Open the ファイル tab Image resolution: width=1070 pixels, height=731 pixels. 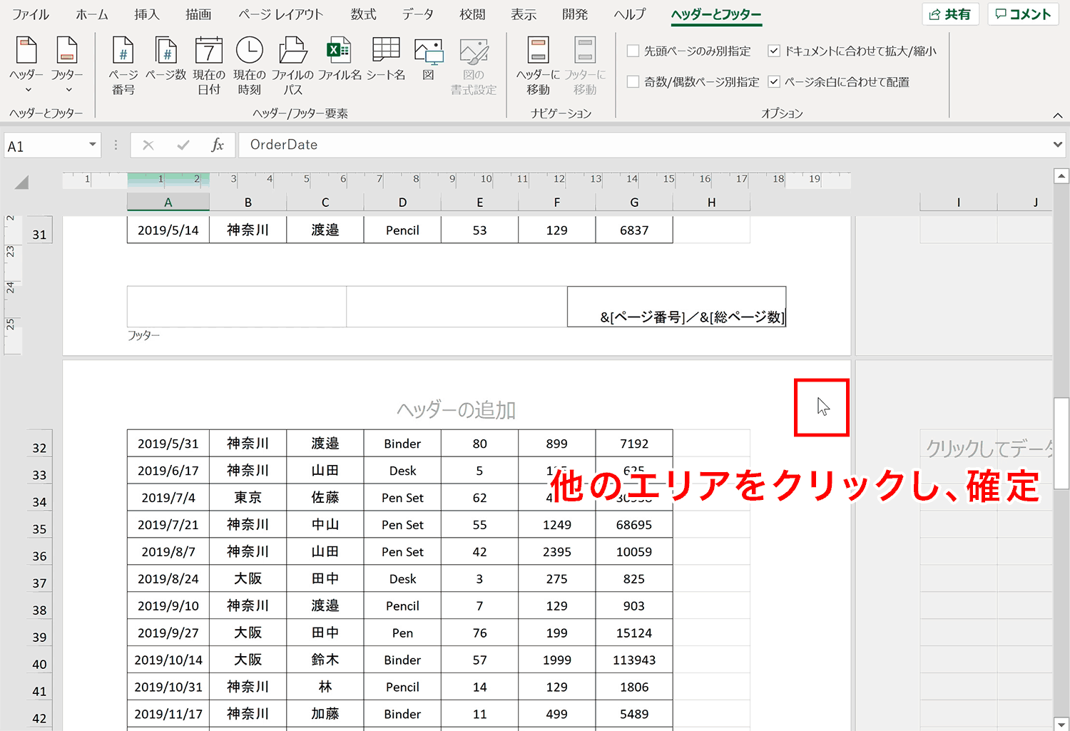tap(31, 14)
